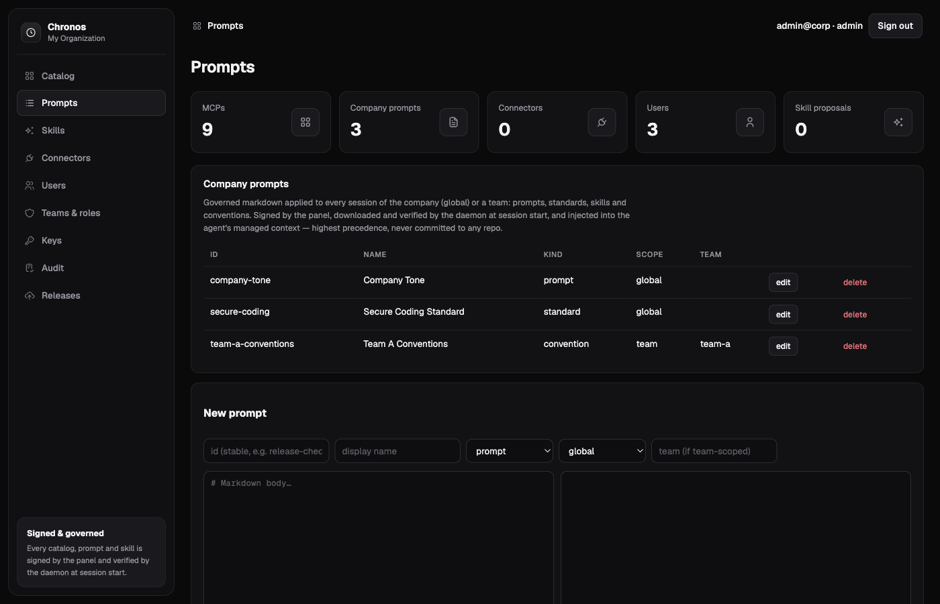Click the Users people icon in sidebar
This screenshot has width=940, height=604.
click(30, 185)
